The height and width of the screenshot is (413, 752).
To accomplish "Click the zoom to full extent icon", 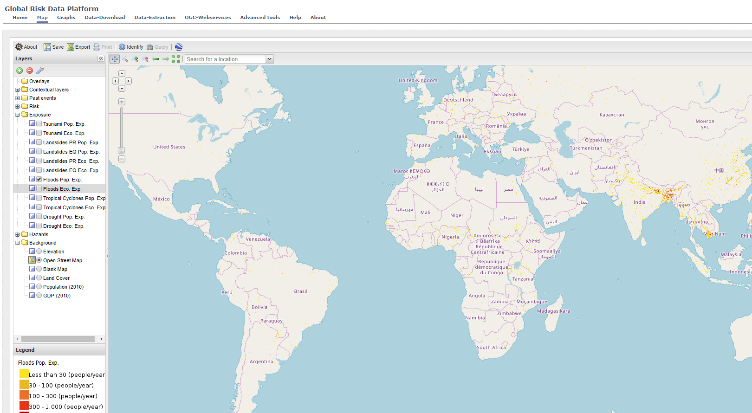I will tap(176, 59).
